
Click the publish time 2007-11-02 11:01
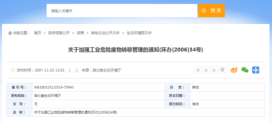click(50, 70)
